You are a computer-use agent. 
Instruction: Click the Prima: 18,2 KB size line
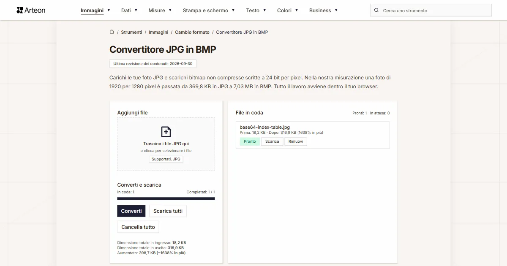point(281,133)
